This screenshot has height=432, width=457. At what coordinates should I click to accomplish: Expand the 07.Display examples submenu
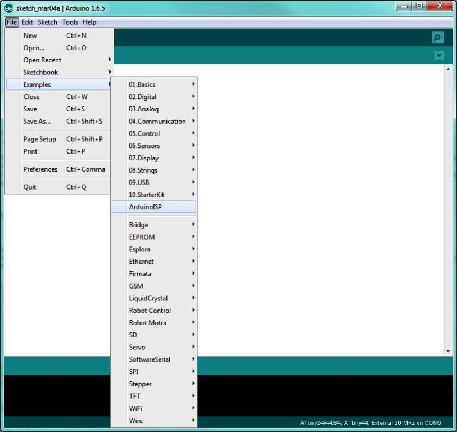154,158
